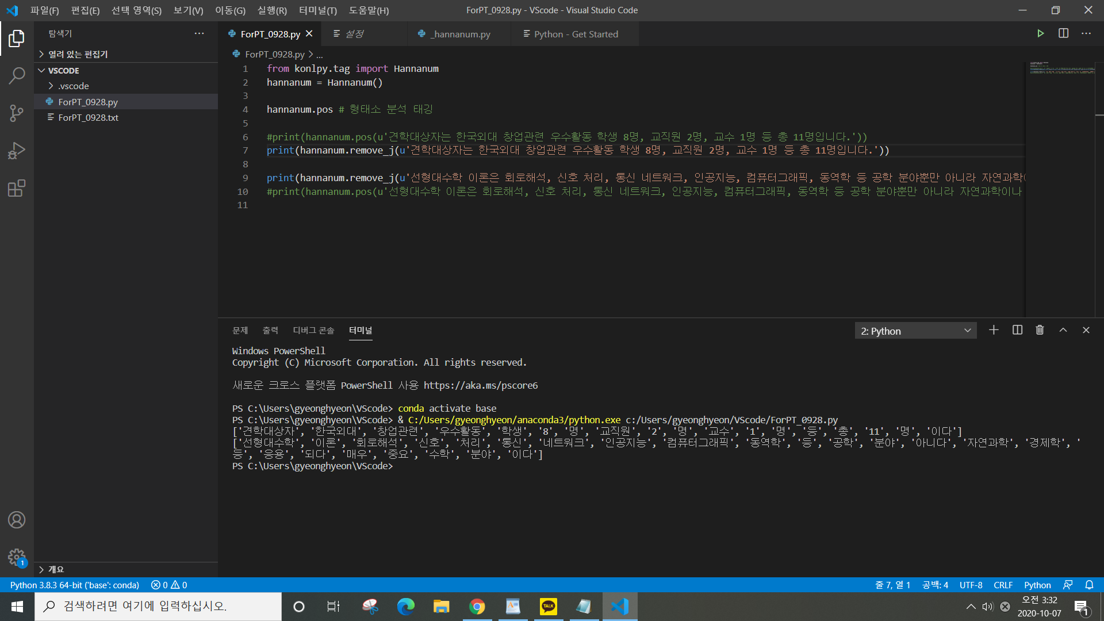
Task: Create a new terminal with plus icon
Action: coord(994,330)
